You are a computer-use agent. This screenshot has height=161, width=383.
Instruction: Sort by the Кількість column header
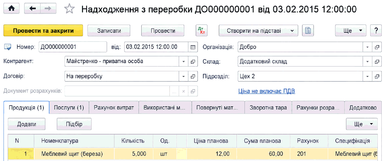pos(133,141)
